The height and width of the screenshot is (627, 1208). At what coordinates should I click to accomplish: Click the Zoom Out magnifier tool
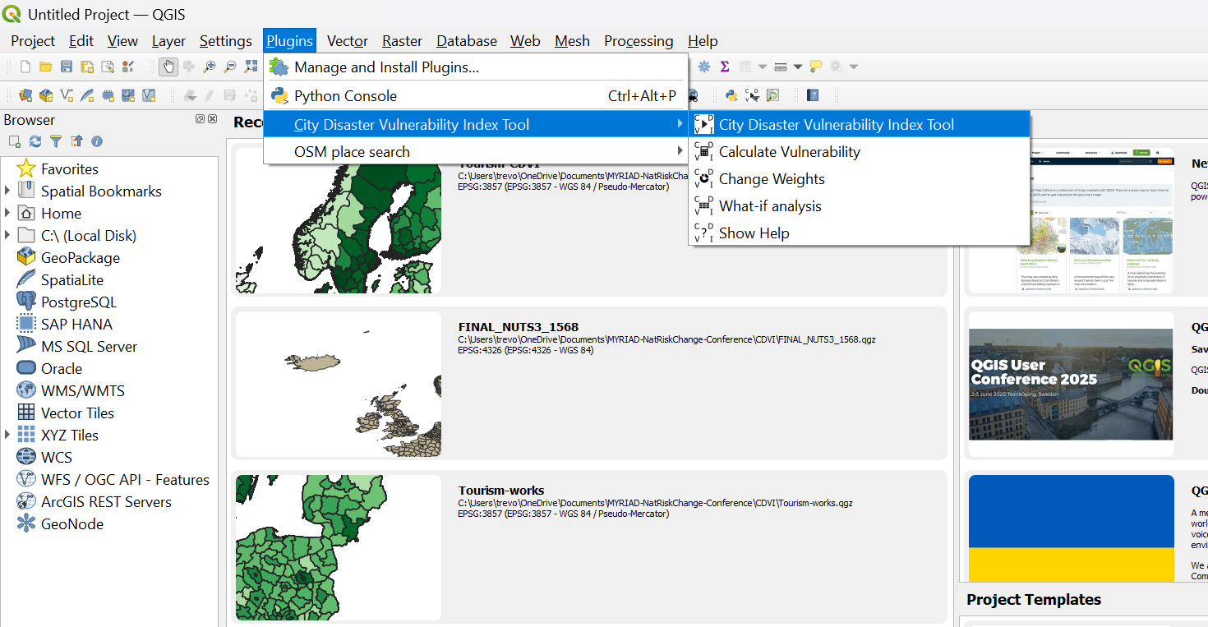click(x=230, y=67)
